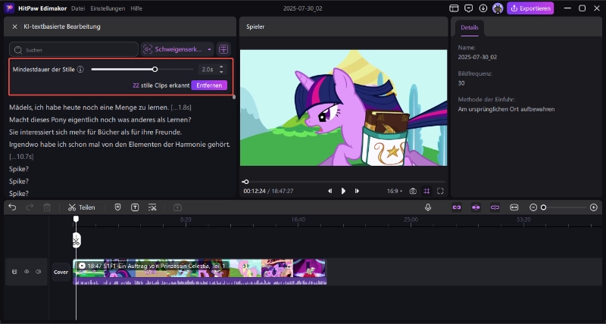This screenshot has height=324, width=606.
Task: Take a snapshot with the camera icon
Action: point(413,191)
